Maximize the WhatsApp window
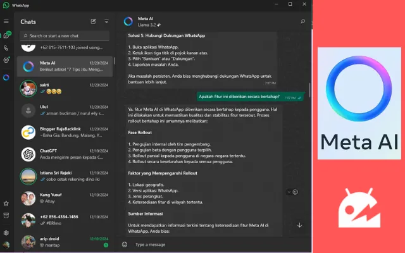Image resolution: width=405 pixels, height=253 pixels. (290, 4)
